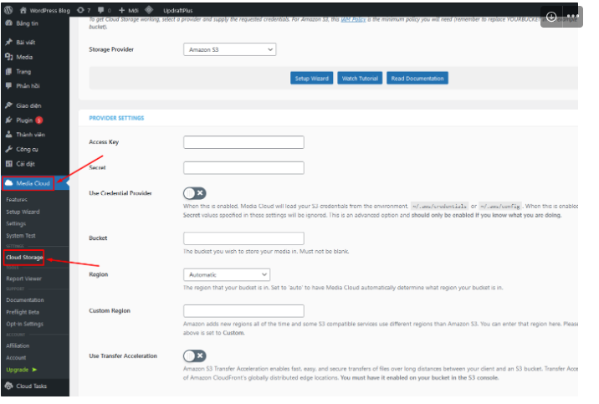Click the Access Key input field
This screenshot has height=404, width=599.
point(243,142)
